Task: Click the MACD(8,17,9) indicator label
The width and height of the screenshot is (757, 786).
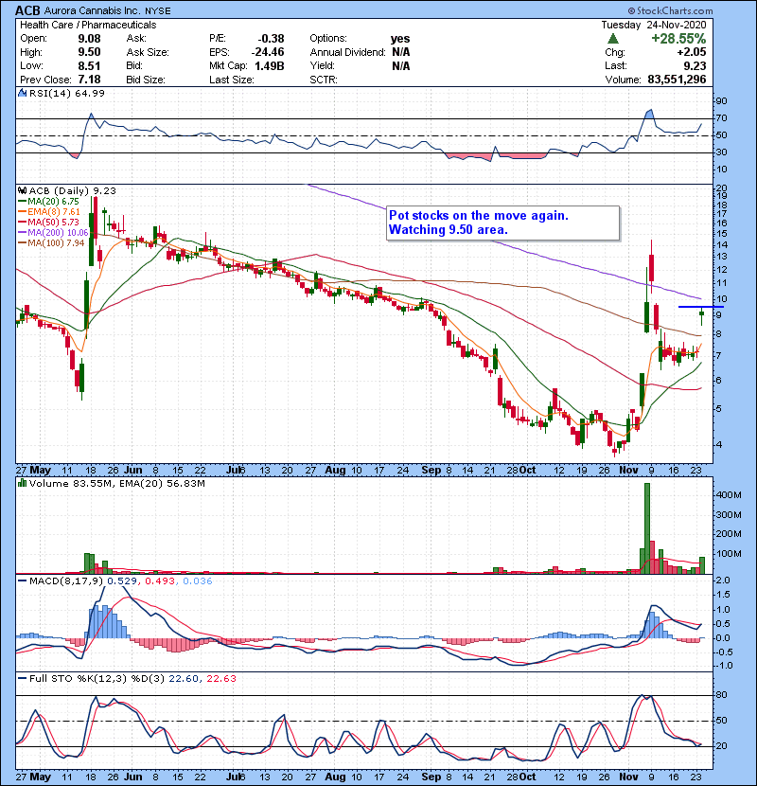Action: pos(66,581)
